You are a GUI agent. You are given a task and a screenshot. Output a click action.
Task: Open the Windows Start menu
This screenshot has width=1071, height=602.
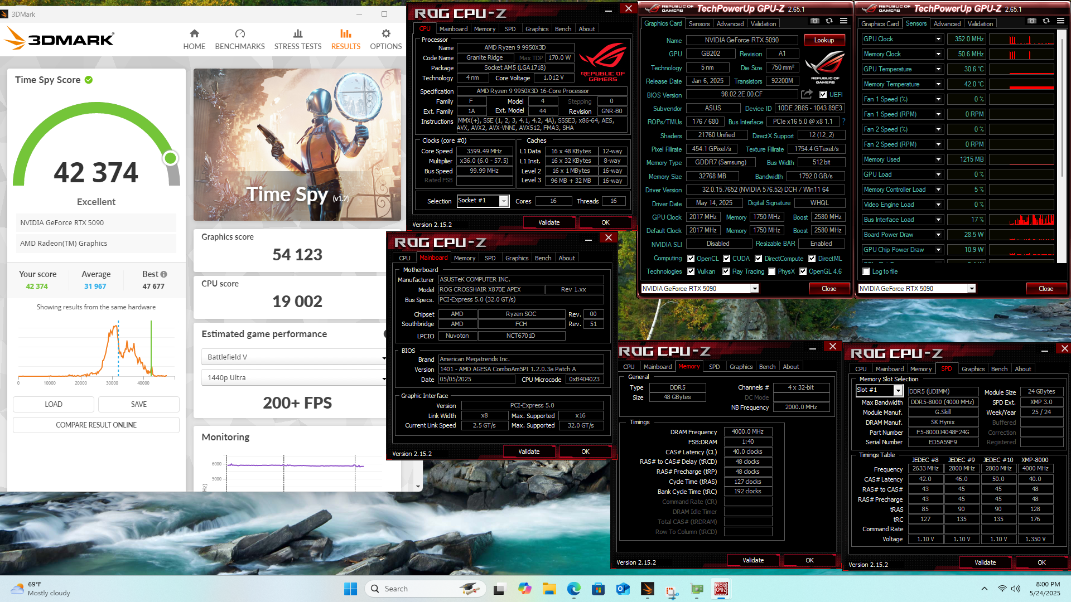[350, 589]
